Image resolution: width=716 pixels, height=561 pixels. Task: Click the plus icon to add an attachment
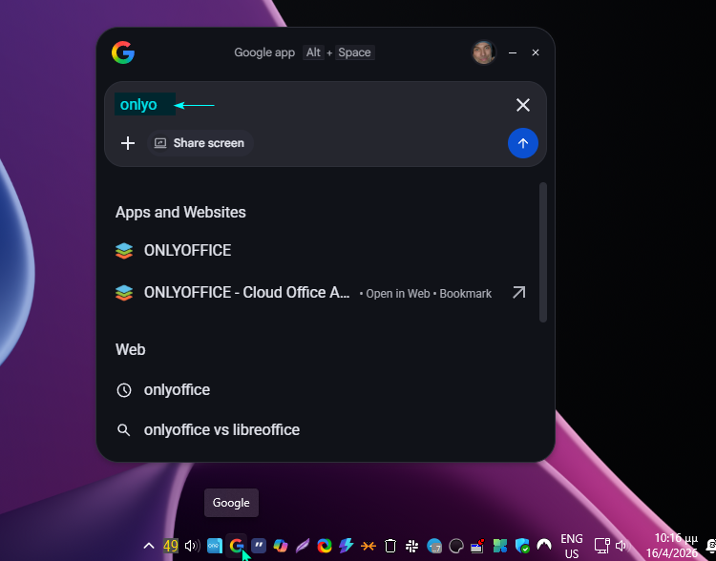[x=128, y=143]
